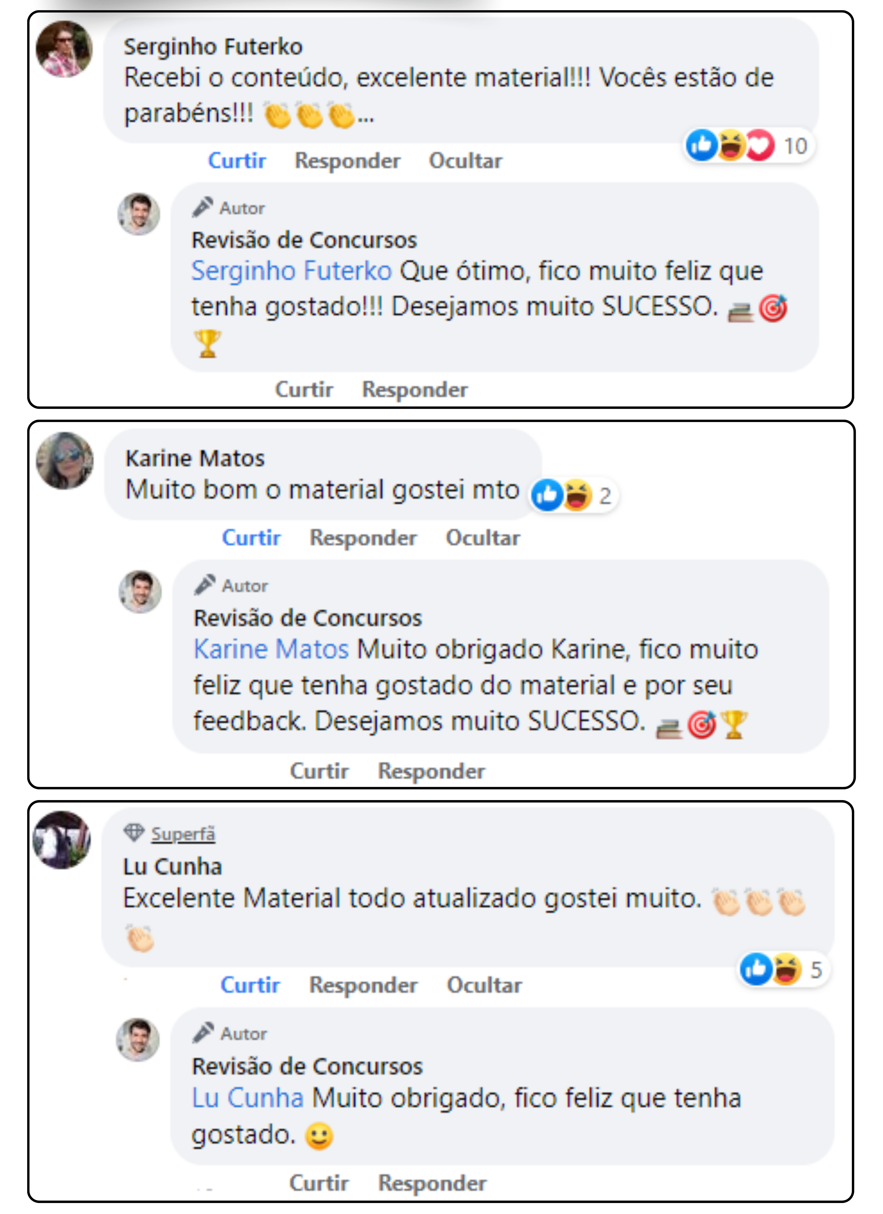This screenshot has width=883, height=1214.
Task: Click the like reaction icon on Karine Matos's comment
Action: [546, 495]
